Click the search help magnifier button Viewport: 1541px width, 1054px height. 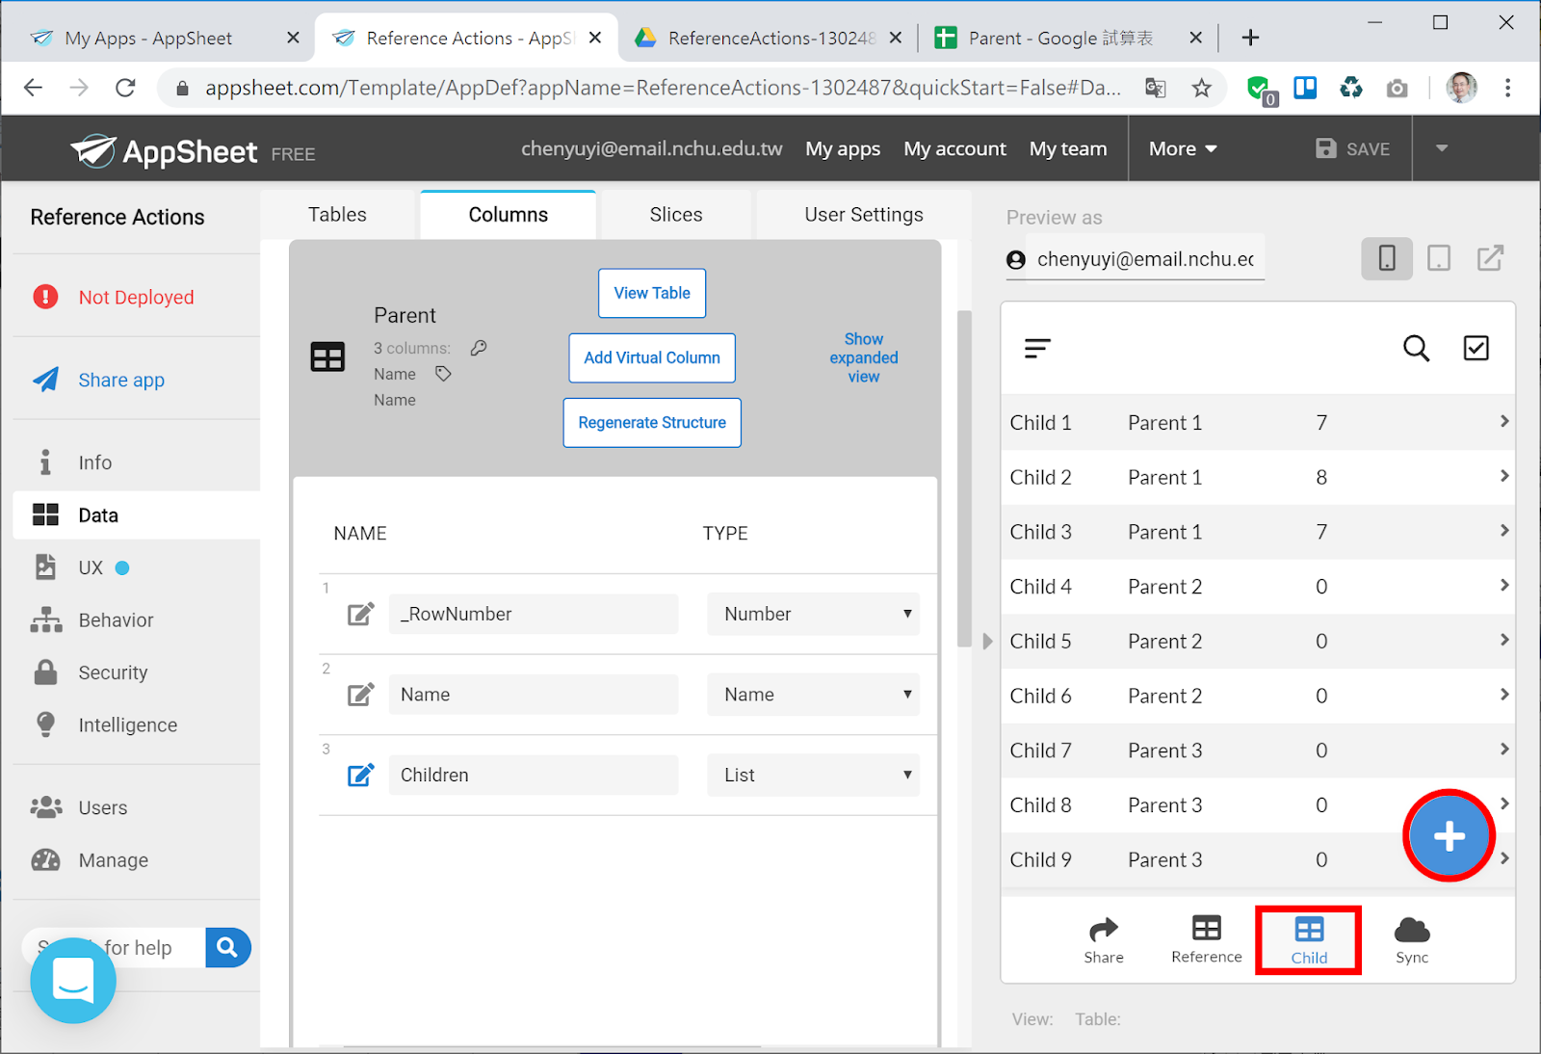(x=227, y=948)
